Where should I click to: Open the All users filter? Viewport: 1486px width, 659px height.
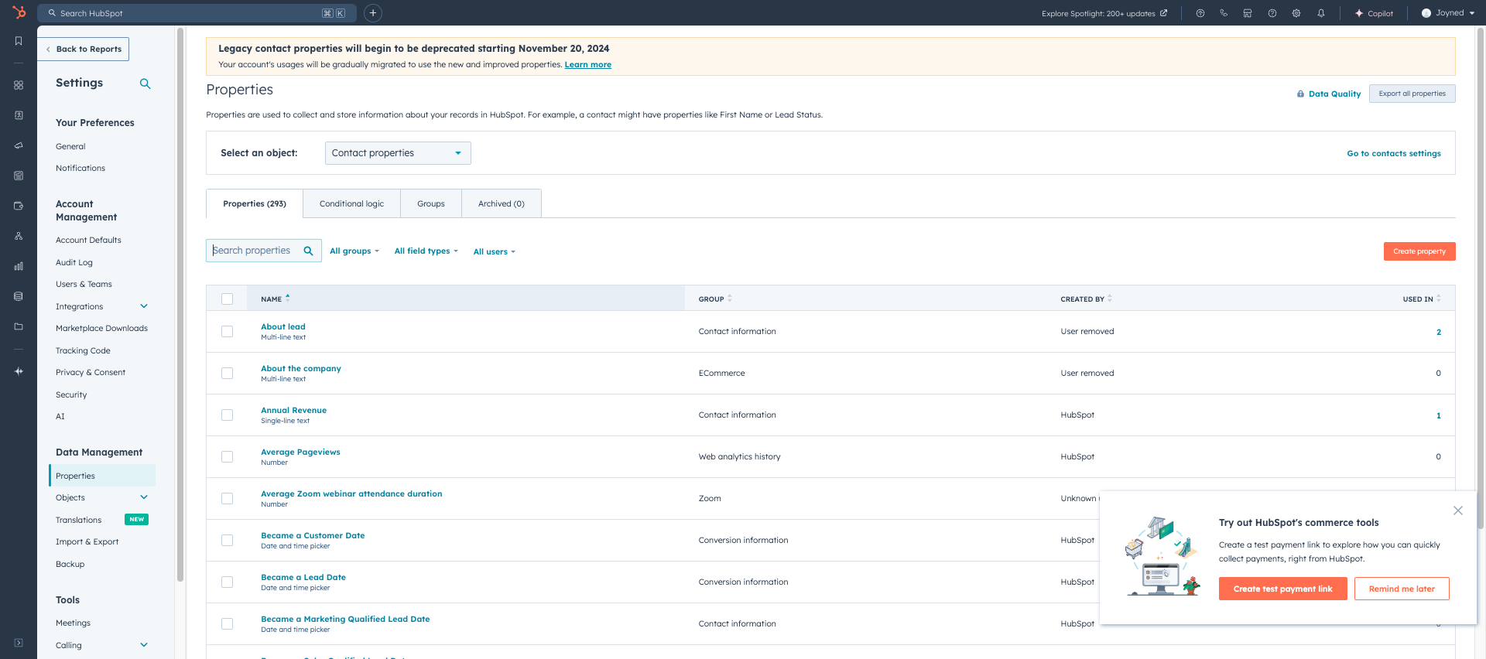(x=494, y=252)
